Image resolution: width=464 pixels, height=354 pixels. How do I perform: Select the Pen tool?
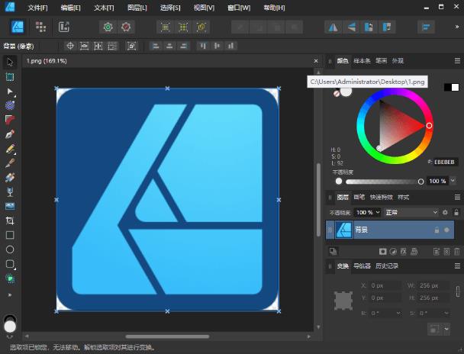10,134
